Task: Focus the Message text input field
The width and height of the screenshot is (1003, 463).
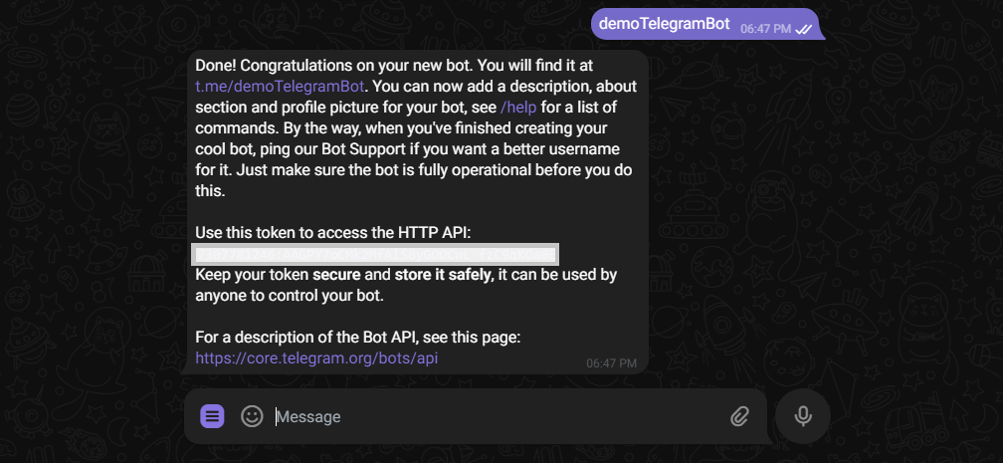Action: point(499,417)
